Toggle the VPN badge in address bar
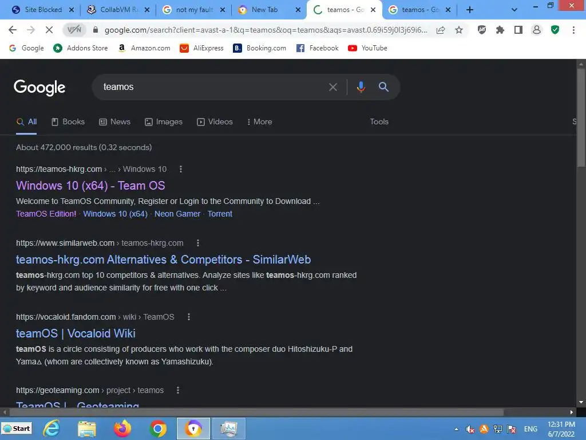 [74, 30]
